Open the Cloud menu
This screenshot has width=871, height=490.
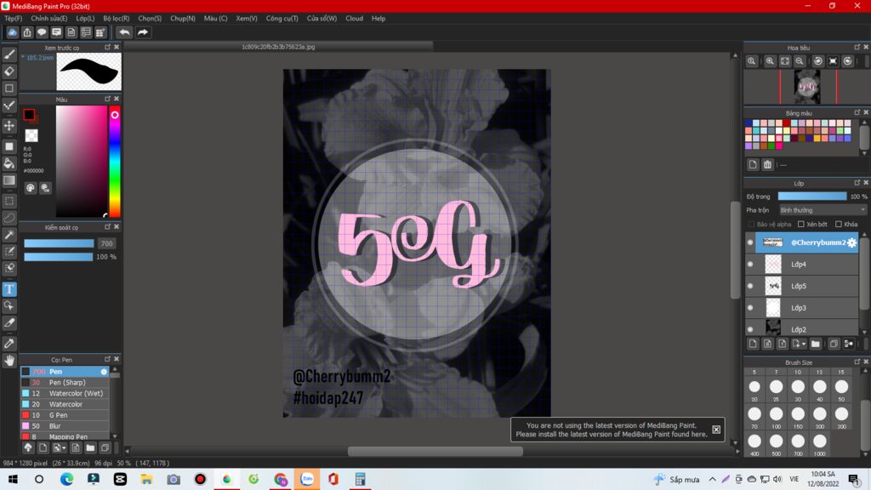pyautogui.click(x=354, y=19)
